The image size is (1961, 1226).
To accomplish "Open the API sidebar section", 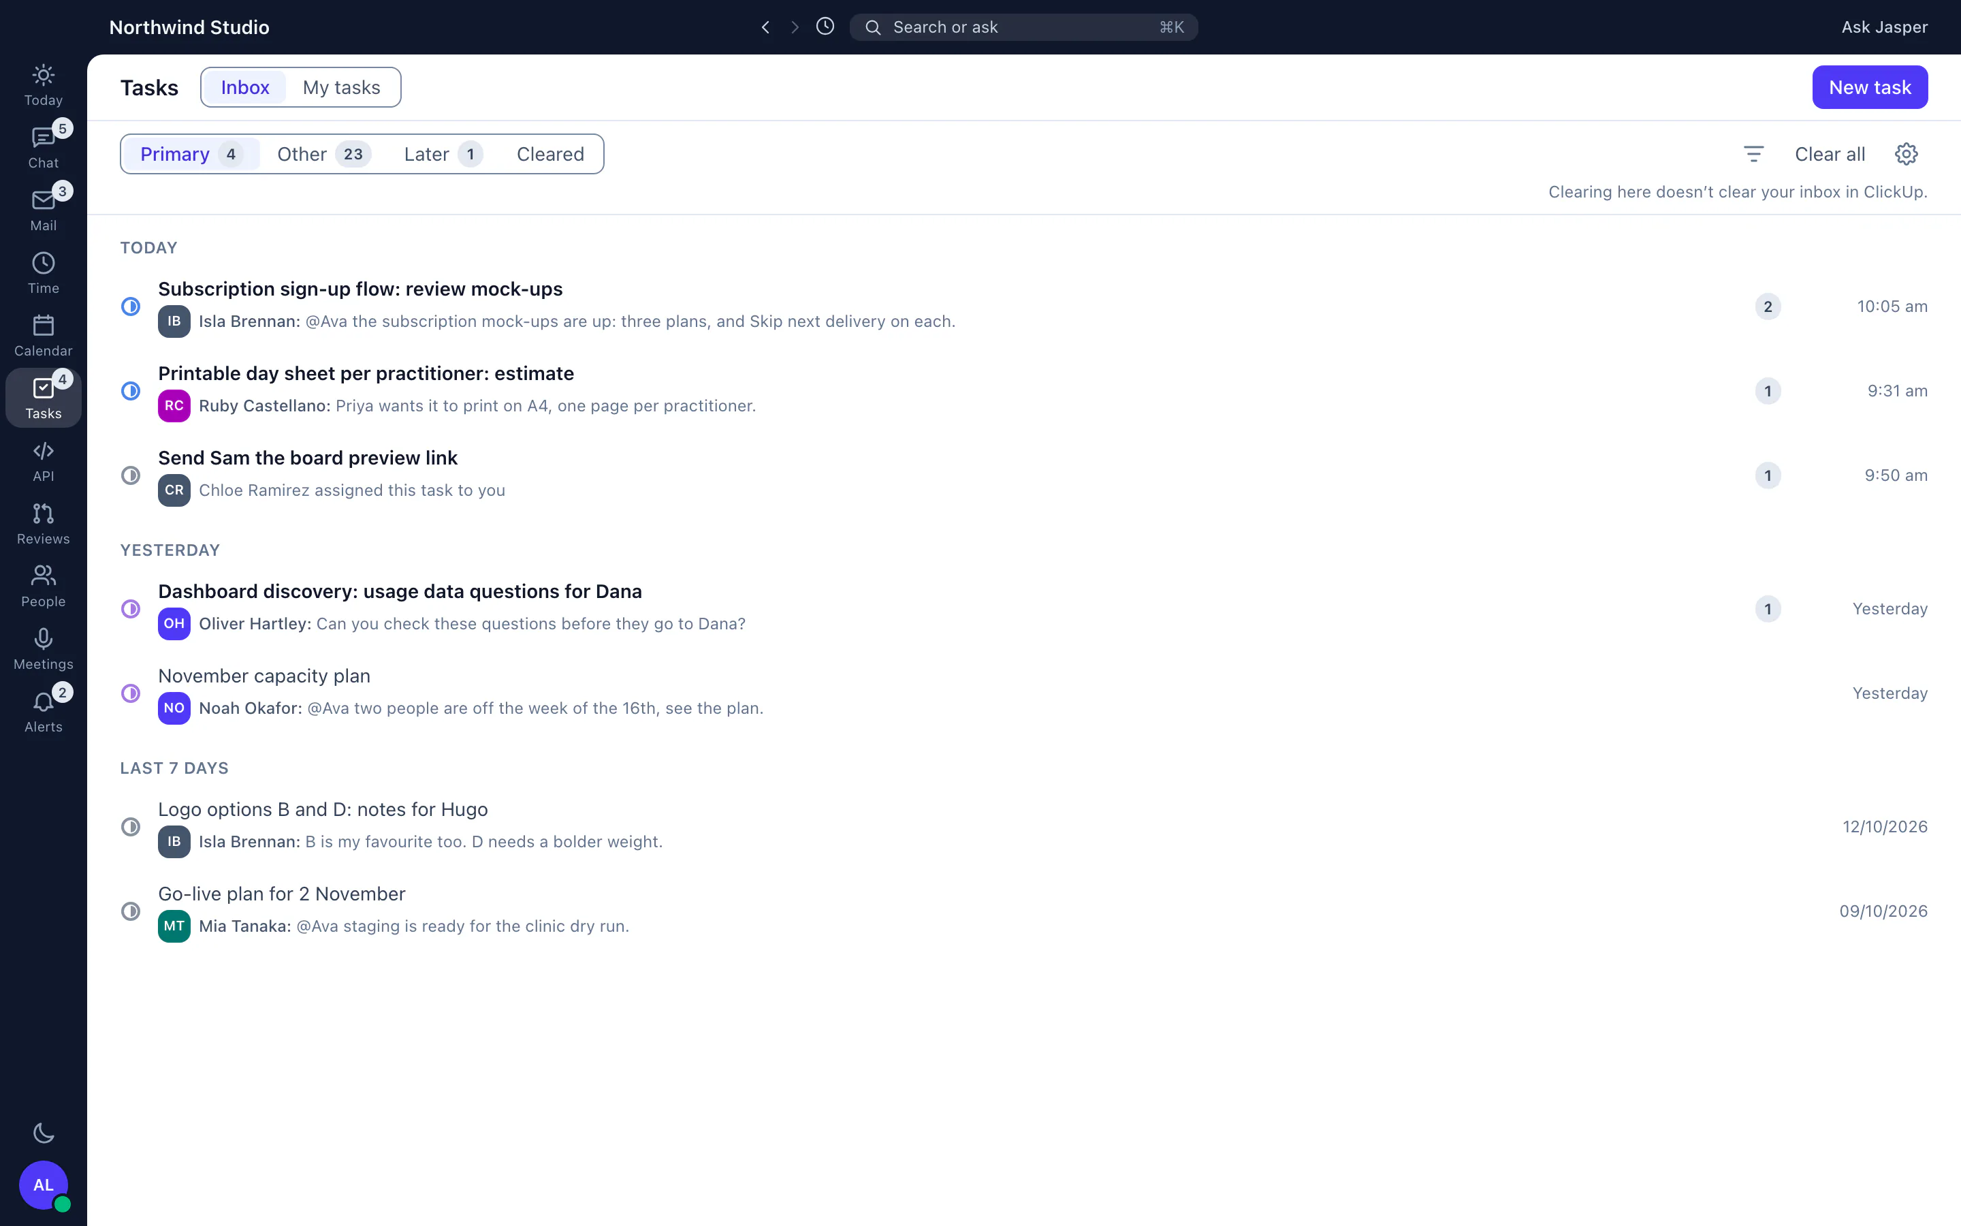I will click(43, 461).
